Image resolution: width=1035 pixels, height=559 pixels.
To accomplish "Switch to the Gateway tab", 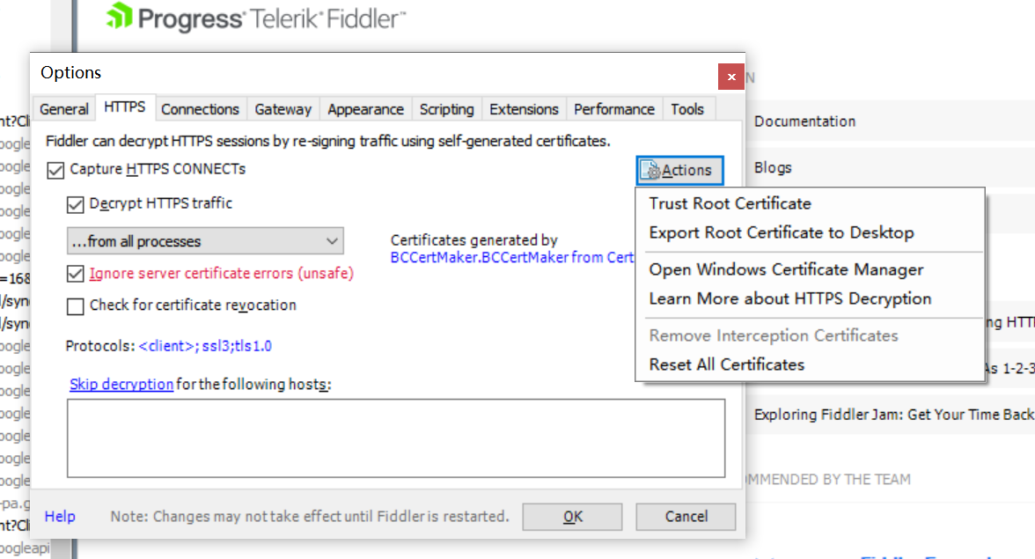I will [x=283, y=109].
